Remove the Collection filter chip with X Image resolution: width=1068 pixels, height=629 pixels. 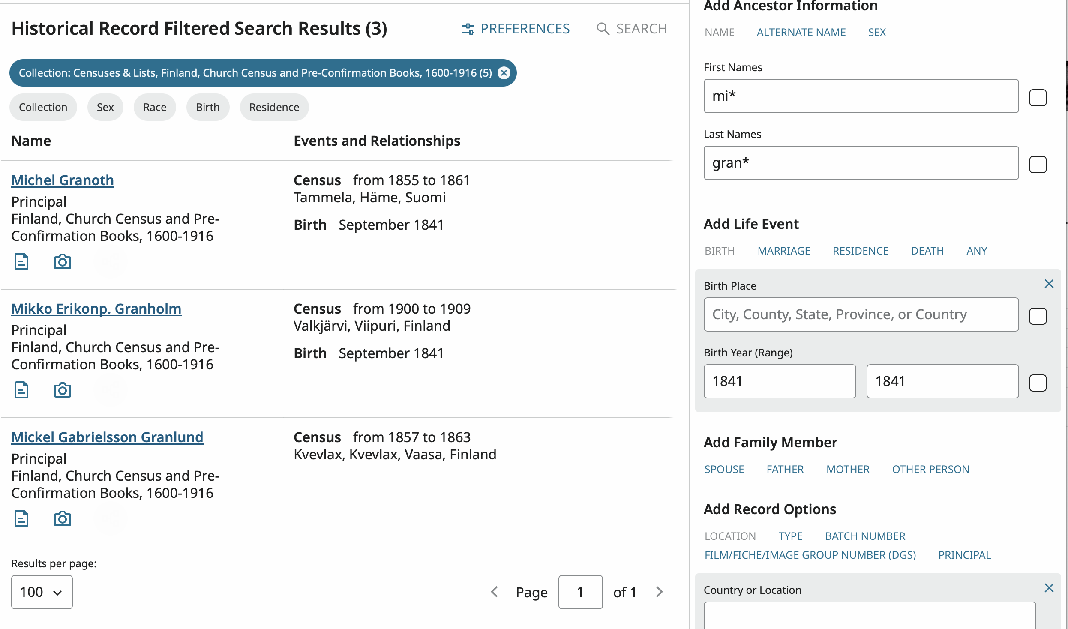[504, 73]
